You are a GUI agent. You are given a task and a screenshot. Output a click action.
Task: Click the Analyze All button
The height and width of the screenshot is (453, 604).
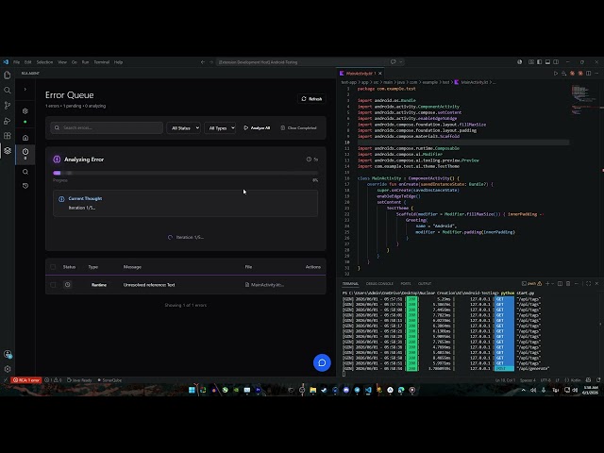coord(257,128)
